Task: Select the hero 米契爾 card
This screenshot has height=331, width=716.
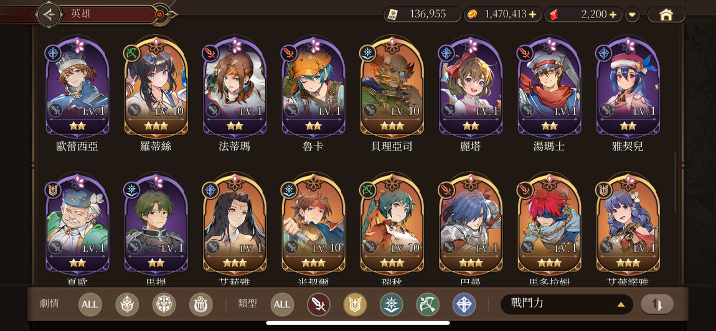Action: pyautogui.click(x=313, y=224)
